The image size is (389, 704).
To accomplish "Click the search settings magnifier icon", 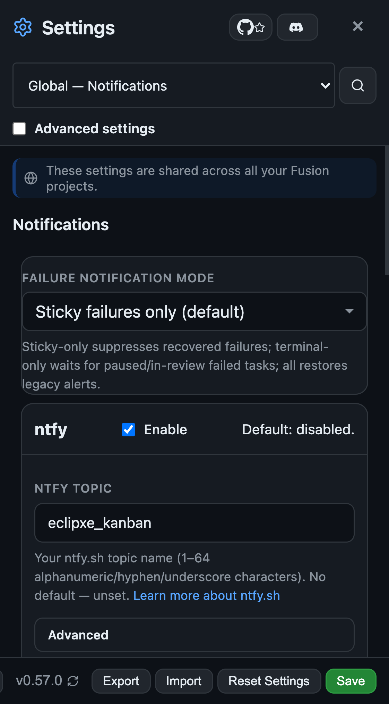I will tap(357, 85).
